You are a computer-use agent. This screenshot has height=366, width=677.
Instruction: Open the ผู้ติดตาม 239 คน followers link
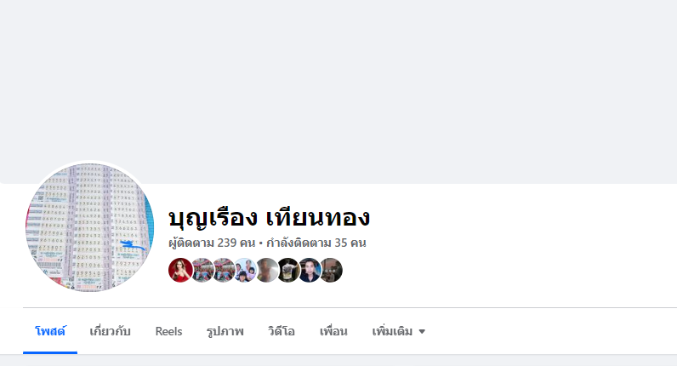212,243
